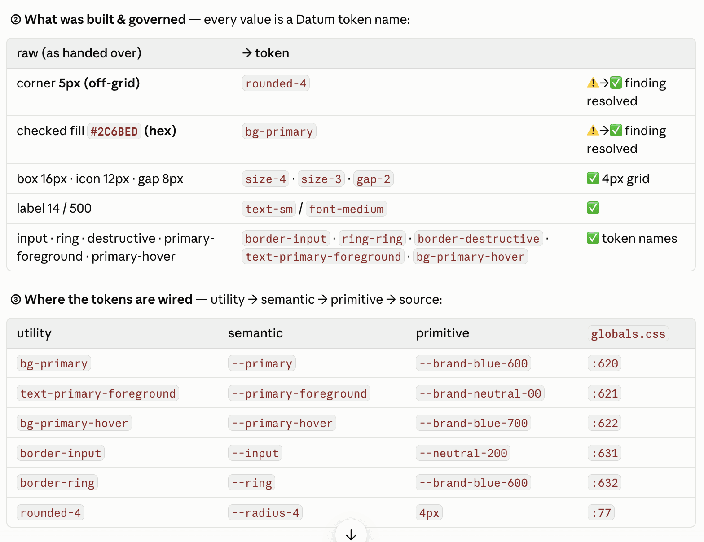The height and width of the screenshot is (542, 704).
Task: Click text-primary-foreground in the first table
Action: (x=323, y=257)
